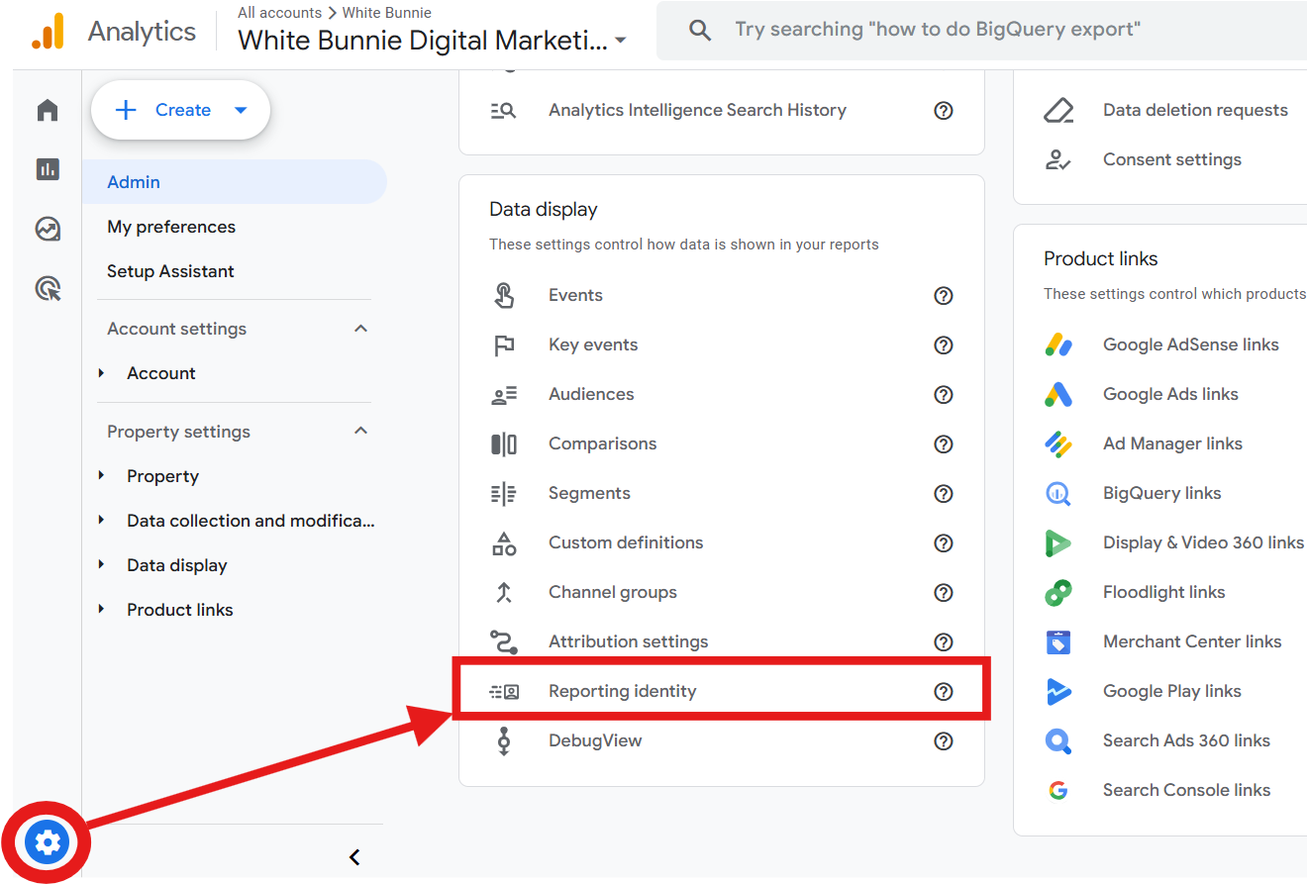Expand the Property tree item arrow
1307x884 pixels.
pyautogui.click(x=102, y=475)
